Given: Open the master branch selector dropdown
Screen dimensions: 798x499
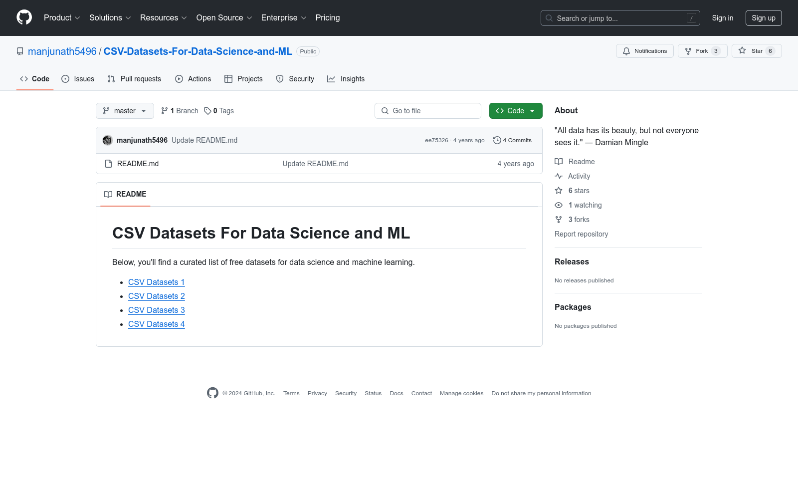Looking at the screenshot, I should (x=125, y=111).
